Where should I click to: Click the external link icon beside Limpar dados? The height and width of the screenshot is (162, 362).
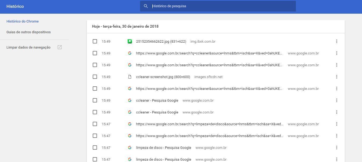pyautogui.click(x=60, y=47)
